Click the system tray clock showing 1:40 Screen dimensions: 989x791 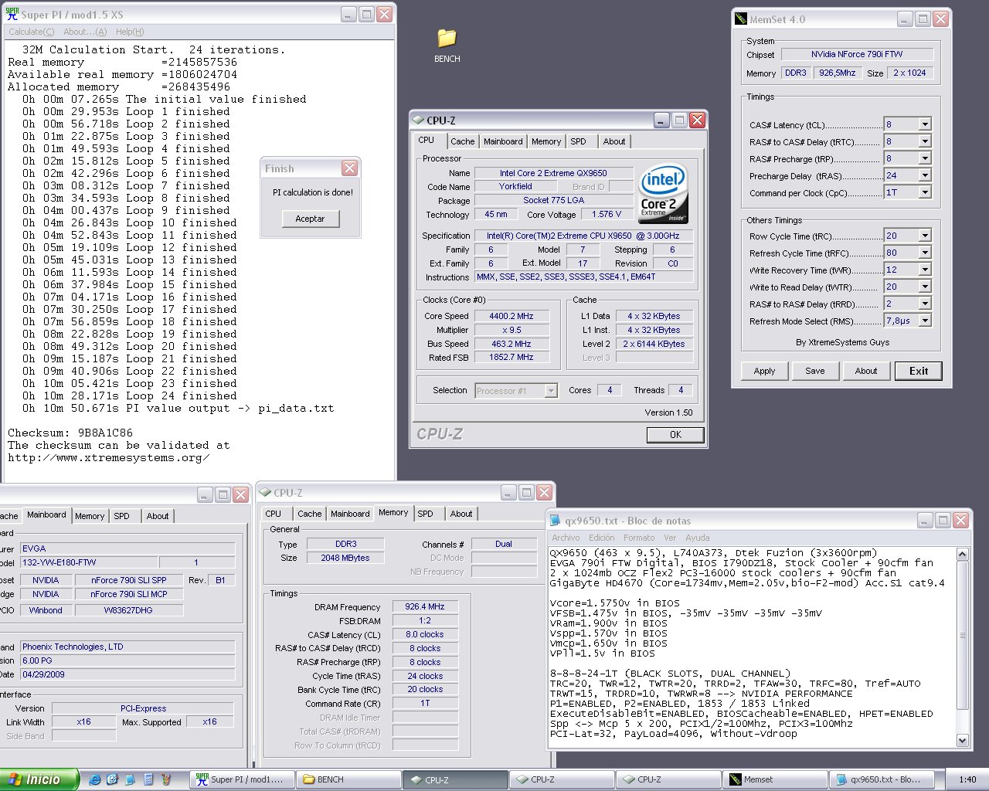coord(967,779)
